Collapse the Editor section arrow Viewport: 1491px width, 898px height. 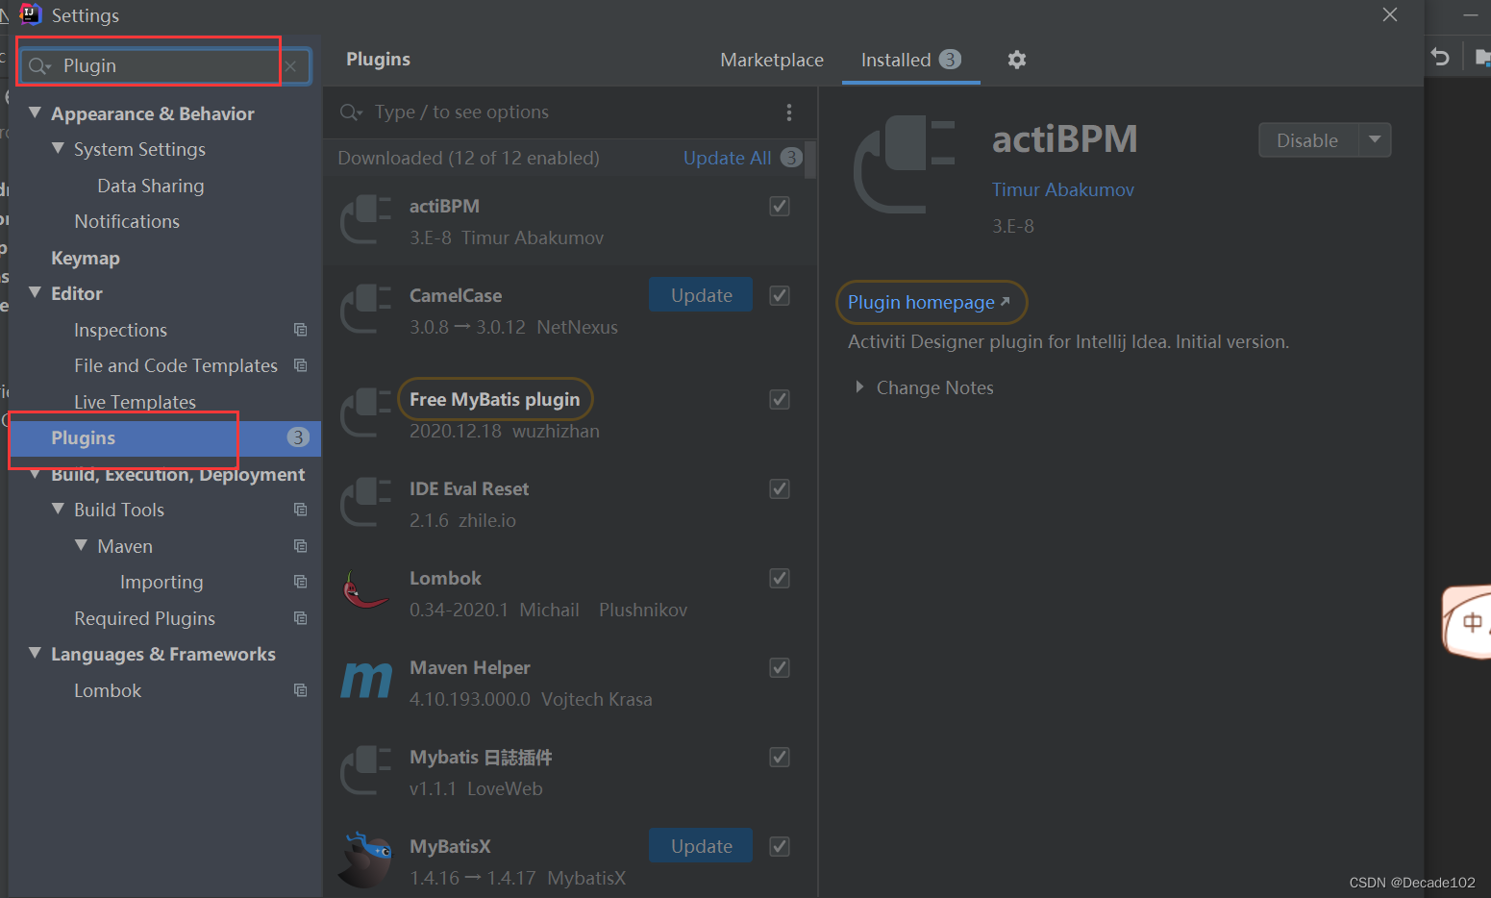(35, 292)
